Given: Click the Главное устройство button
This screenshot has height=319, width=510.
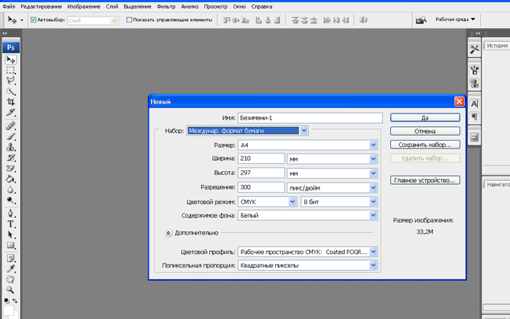Looking at the screenshot, I should click(425, 180).
